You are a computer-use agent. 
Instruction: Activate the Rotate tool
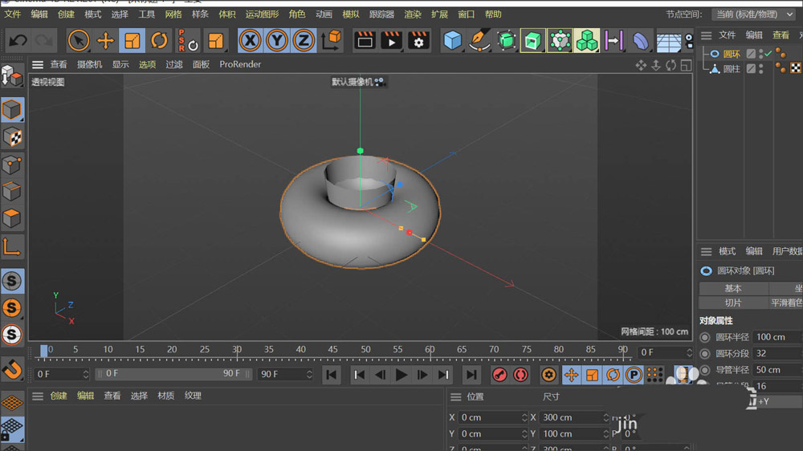[159, 40]
